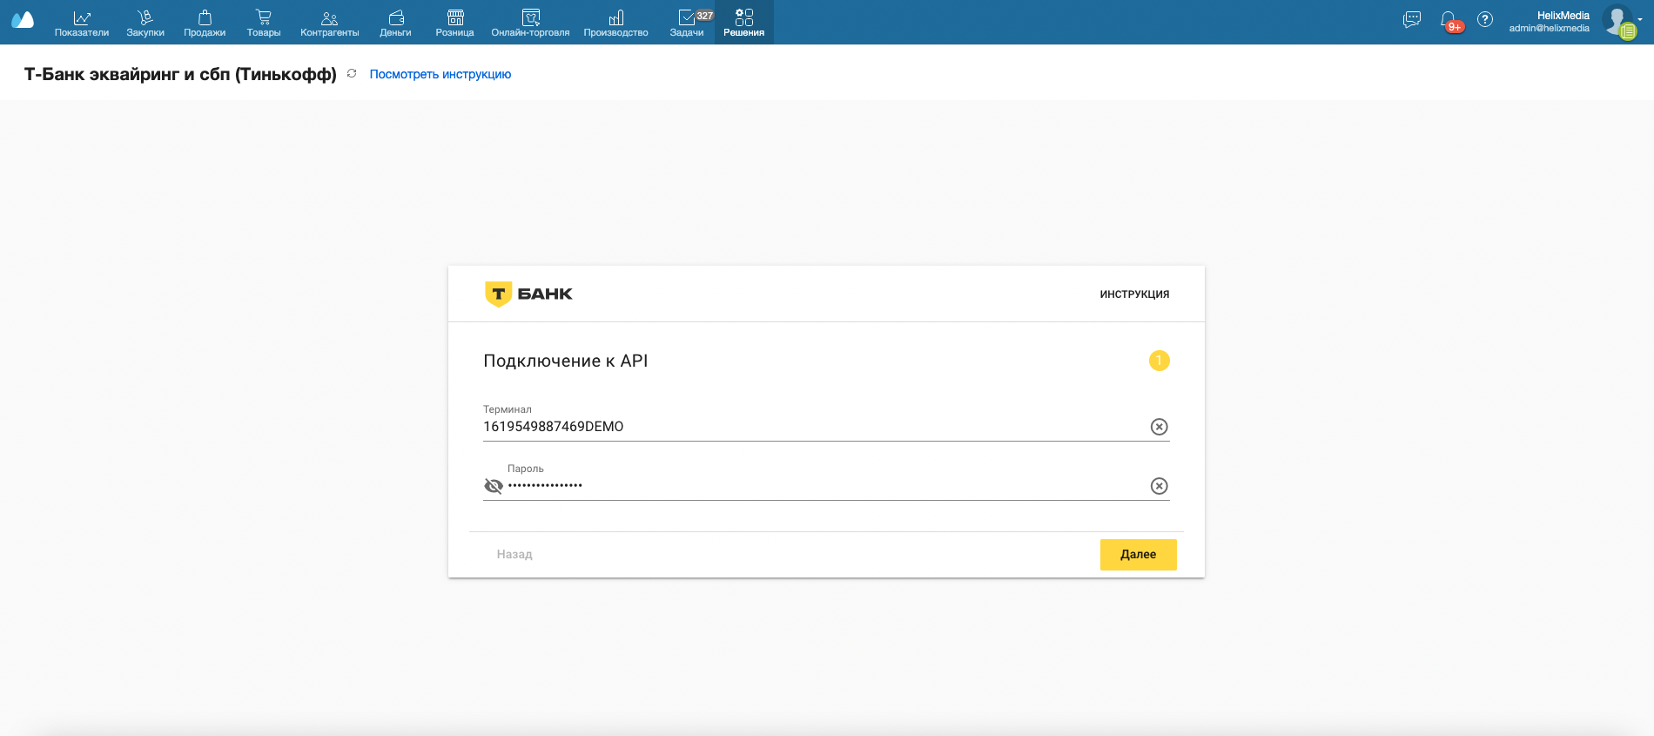Open Задачи with 327 badge
Image resolution: width=1654 pixels, height=736 pixels.
click(687, 23)
